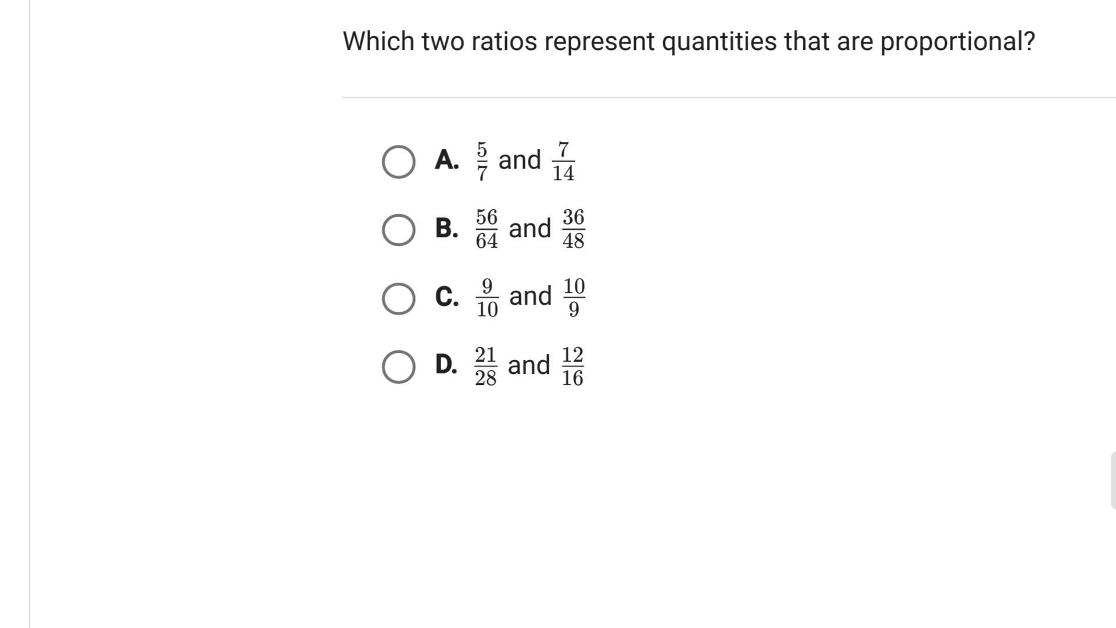1116x628 pixels.
Task: Click the gray handle at right edge
Action: point(1113,480)
